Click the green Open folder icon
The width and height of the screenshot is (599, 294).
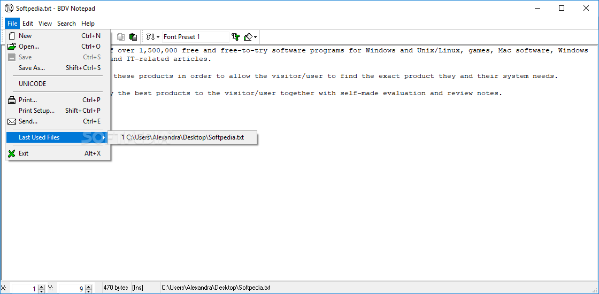[12, 47]
